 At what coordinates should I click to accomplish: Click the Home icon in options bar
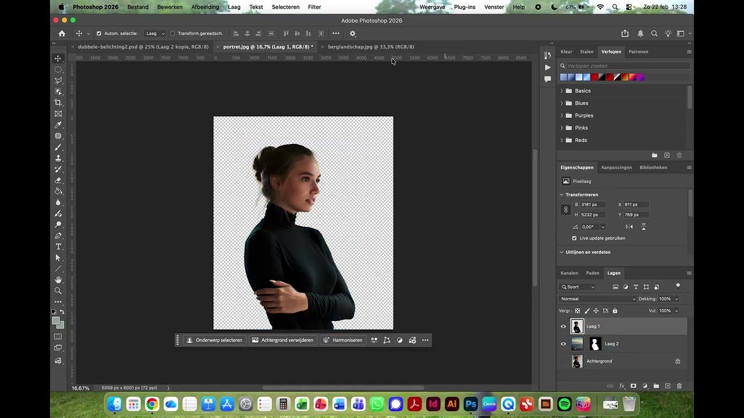[x=62, y=34]
